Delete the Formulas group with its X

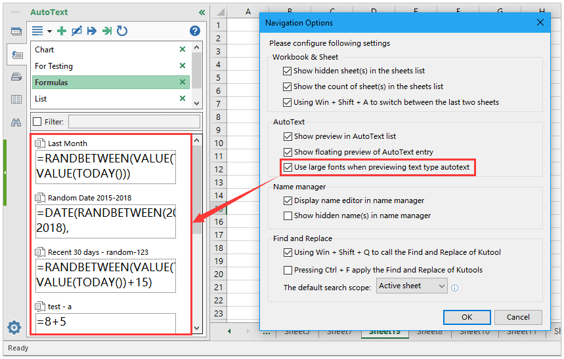183,82
